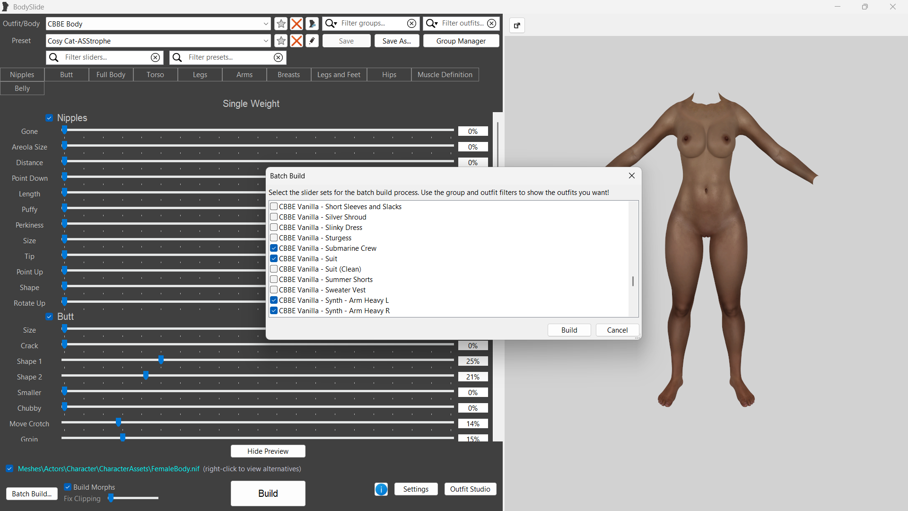
Task: Click the large Build button at bottom
Action: point(268,493)
